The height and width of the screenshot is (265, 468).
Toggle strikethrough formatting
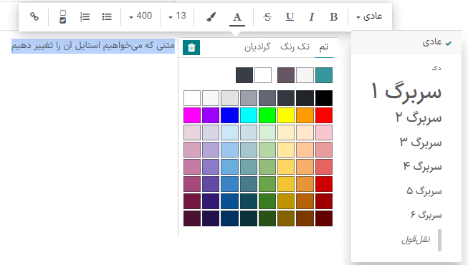[x=267, y=16]
